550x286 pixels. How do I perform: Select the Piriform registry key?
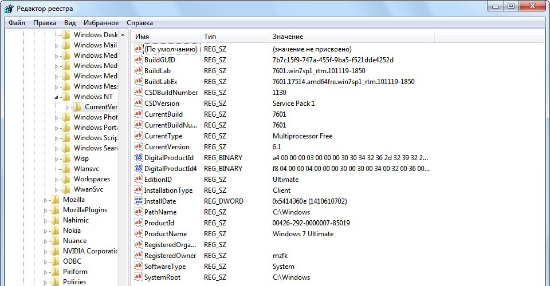tap(75, 272)
